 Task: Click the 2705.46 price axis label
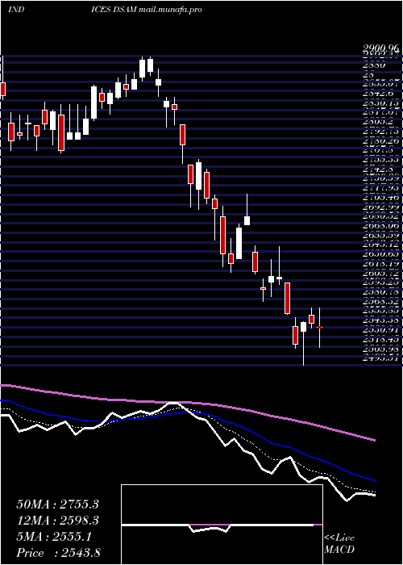click(382, 198)
